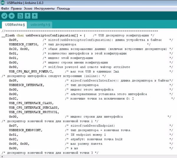Open the Файл menu
The height and width of the screenshot is (158, 177).
coord(5,8)
